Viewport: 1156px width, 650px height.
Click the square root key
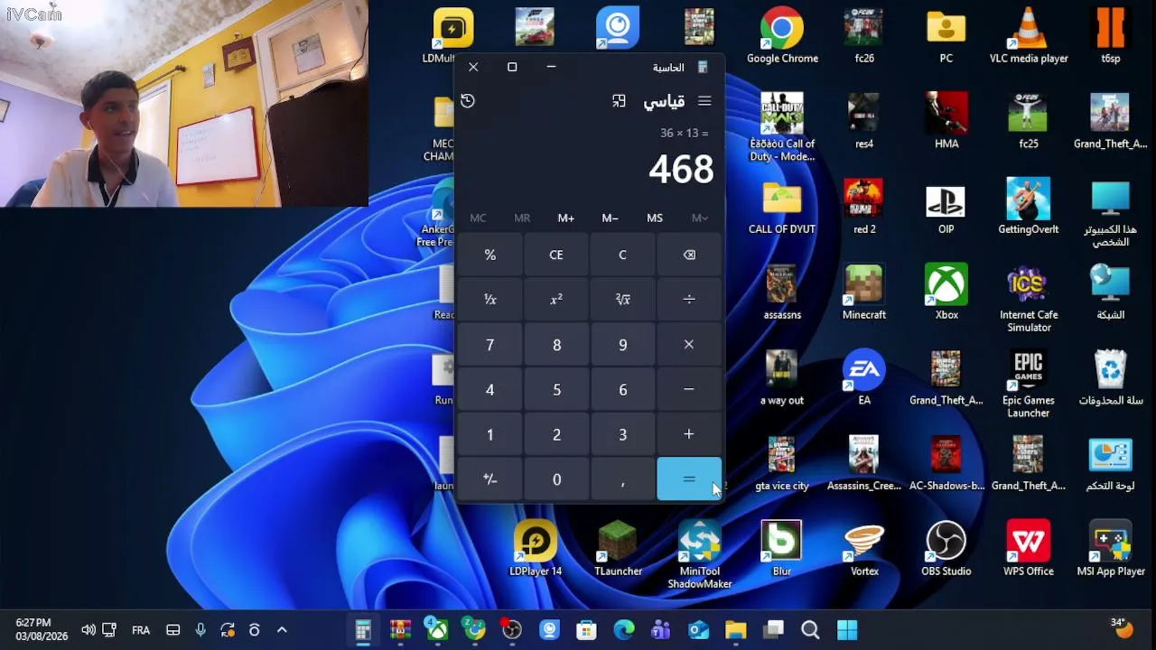[622, 300]
